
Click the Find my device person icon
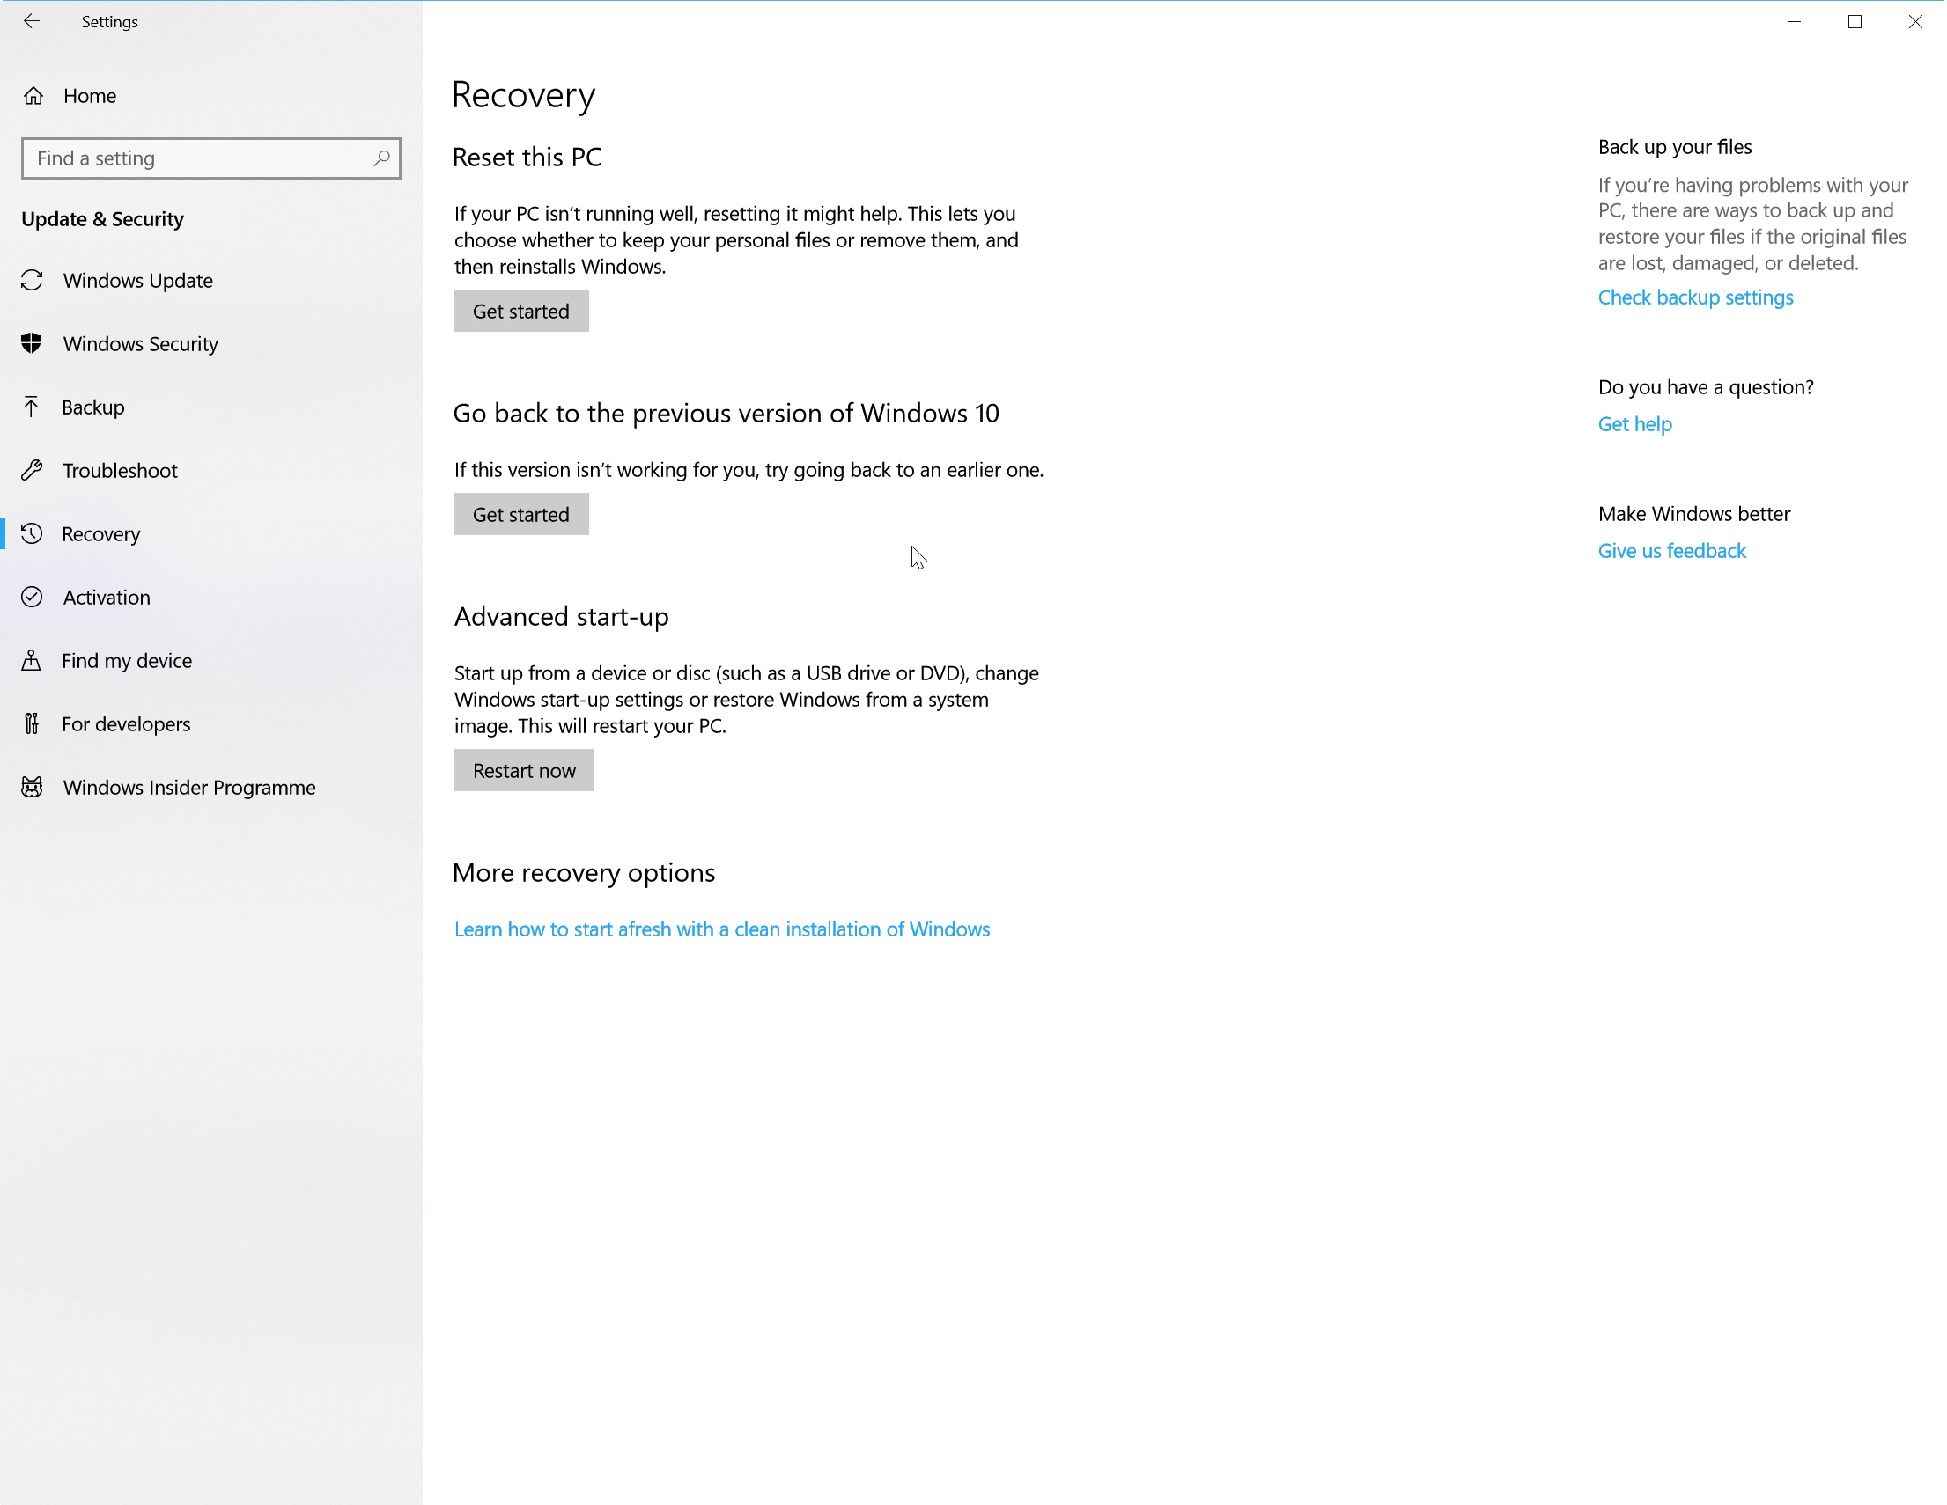[x=31, y=660]
